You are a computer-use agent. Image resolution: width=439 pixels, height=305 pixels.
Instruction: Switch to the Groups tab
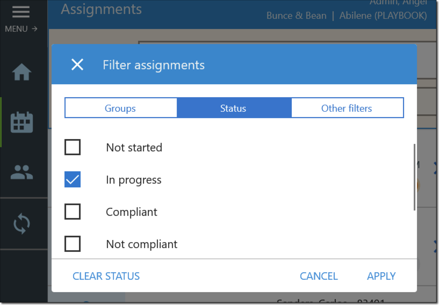coord(120,108)
